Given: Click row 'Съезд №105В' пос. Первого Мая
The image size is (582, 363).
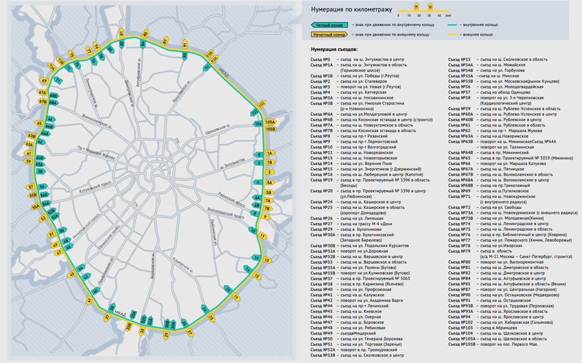Looking at the screenshot, I should point(493,345).
